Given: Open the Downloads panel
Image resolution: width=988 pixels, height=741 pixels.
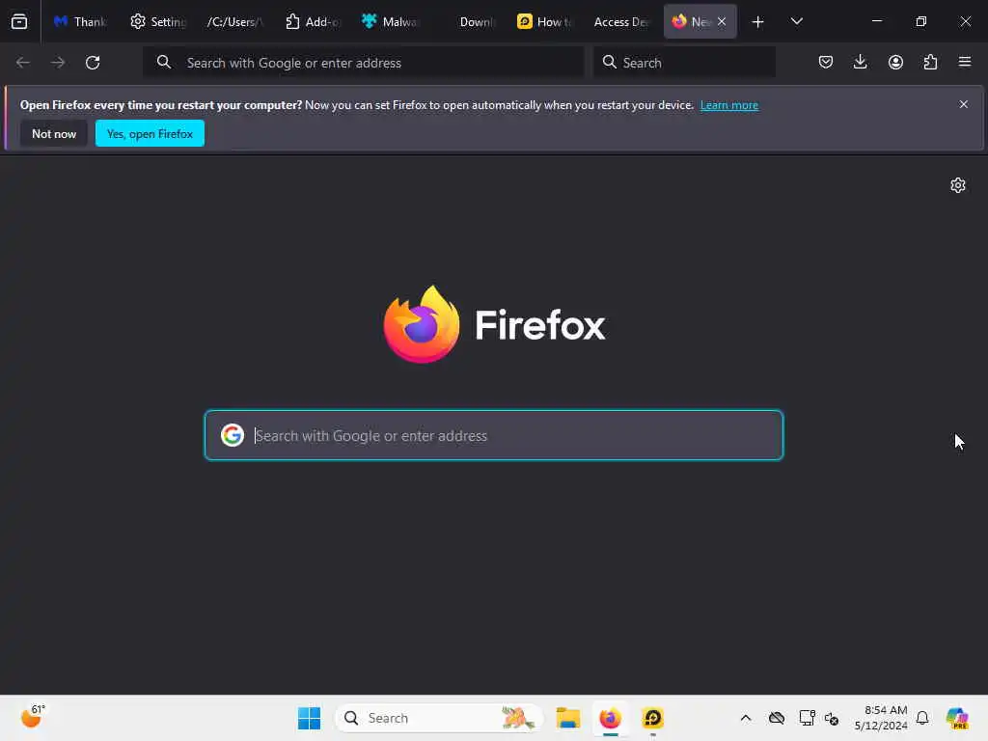Looking at the screenshot, I should point(860,62).
